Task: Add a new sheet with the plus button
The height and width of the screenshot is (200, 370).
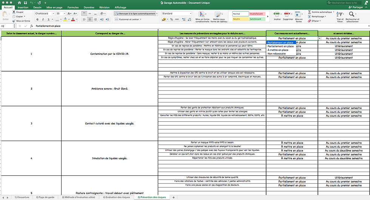Action: click(x=173, y=197)
